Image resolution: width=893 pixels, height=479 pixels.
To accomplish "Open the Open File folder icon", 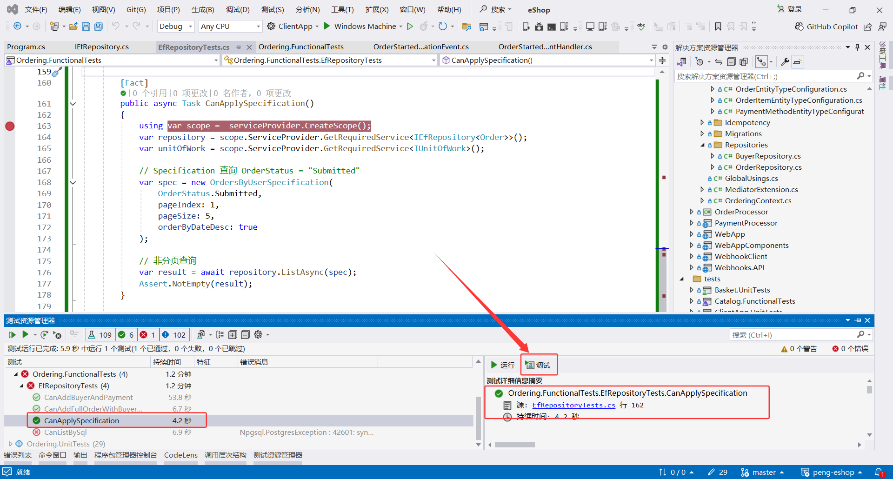I will [73, 27].
